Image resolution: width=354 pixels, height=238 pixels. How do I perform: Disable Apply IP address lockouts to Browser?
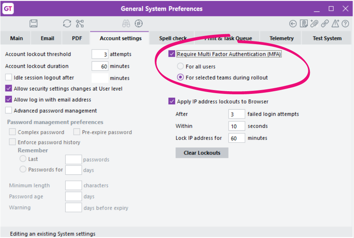pyautogui.click(x=172, y=102)
